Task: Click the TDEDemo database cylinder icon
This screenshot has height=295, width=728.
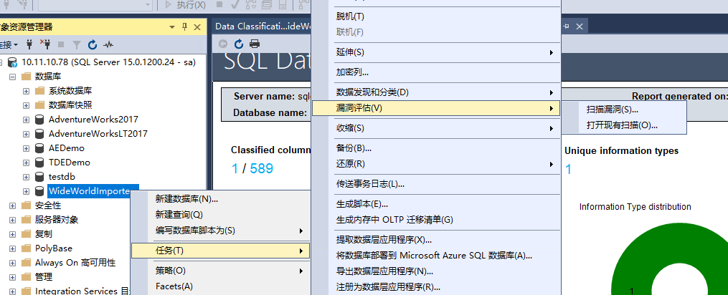Action: pyautogui.click(x=39, y=163)
